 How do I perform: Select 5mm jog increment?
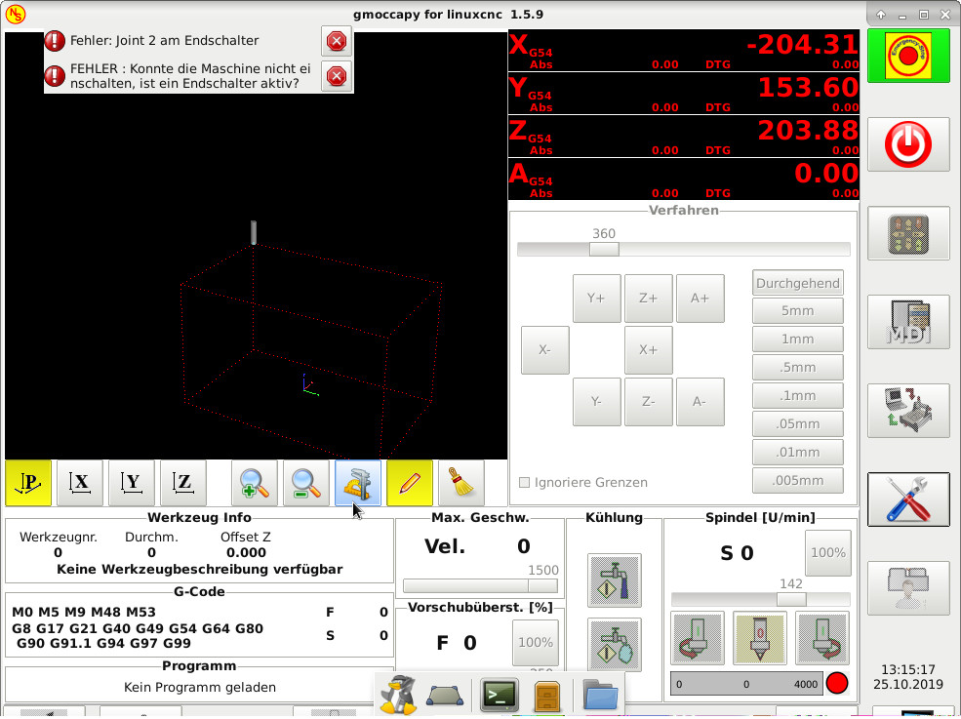798,311
